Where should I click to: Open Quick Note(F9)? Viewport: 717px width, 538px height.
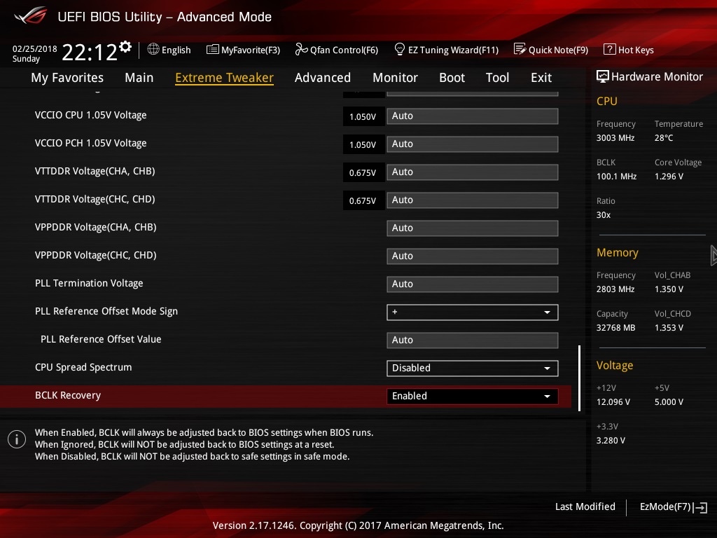(558, 50)
